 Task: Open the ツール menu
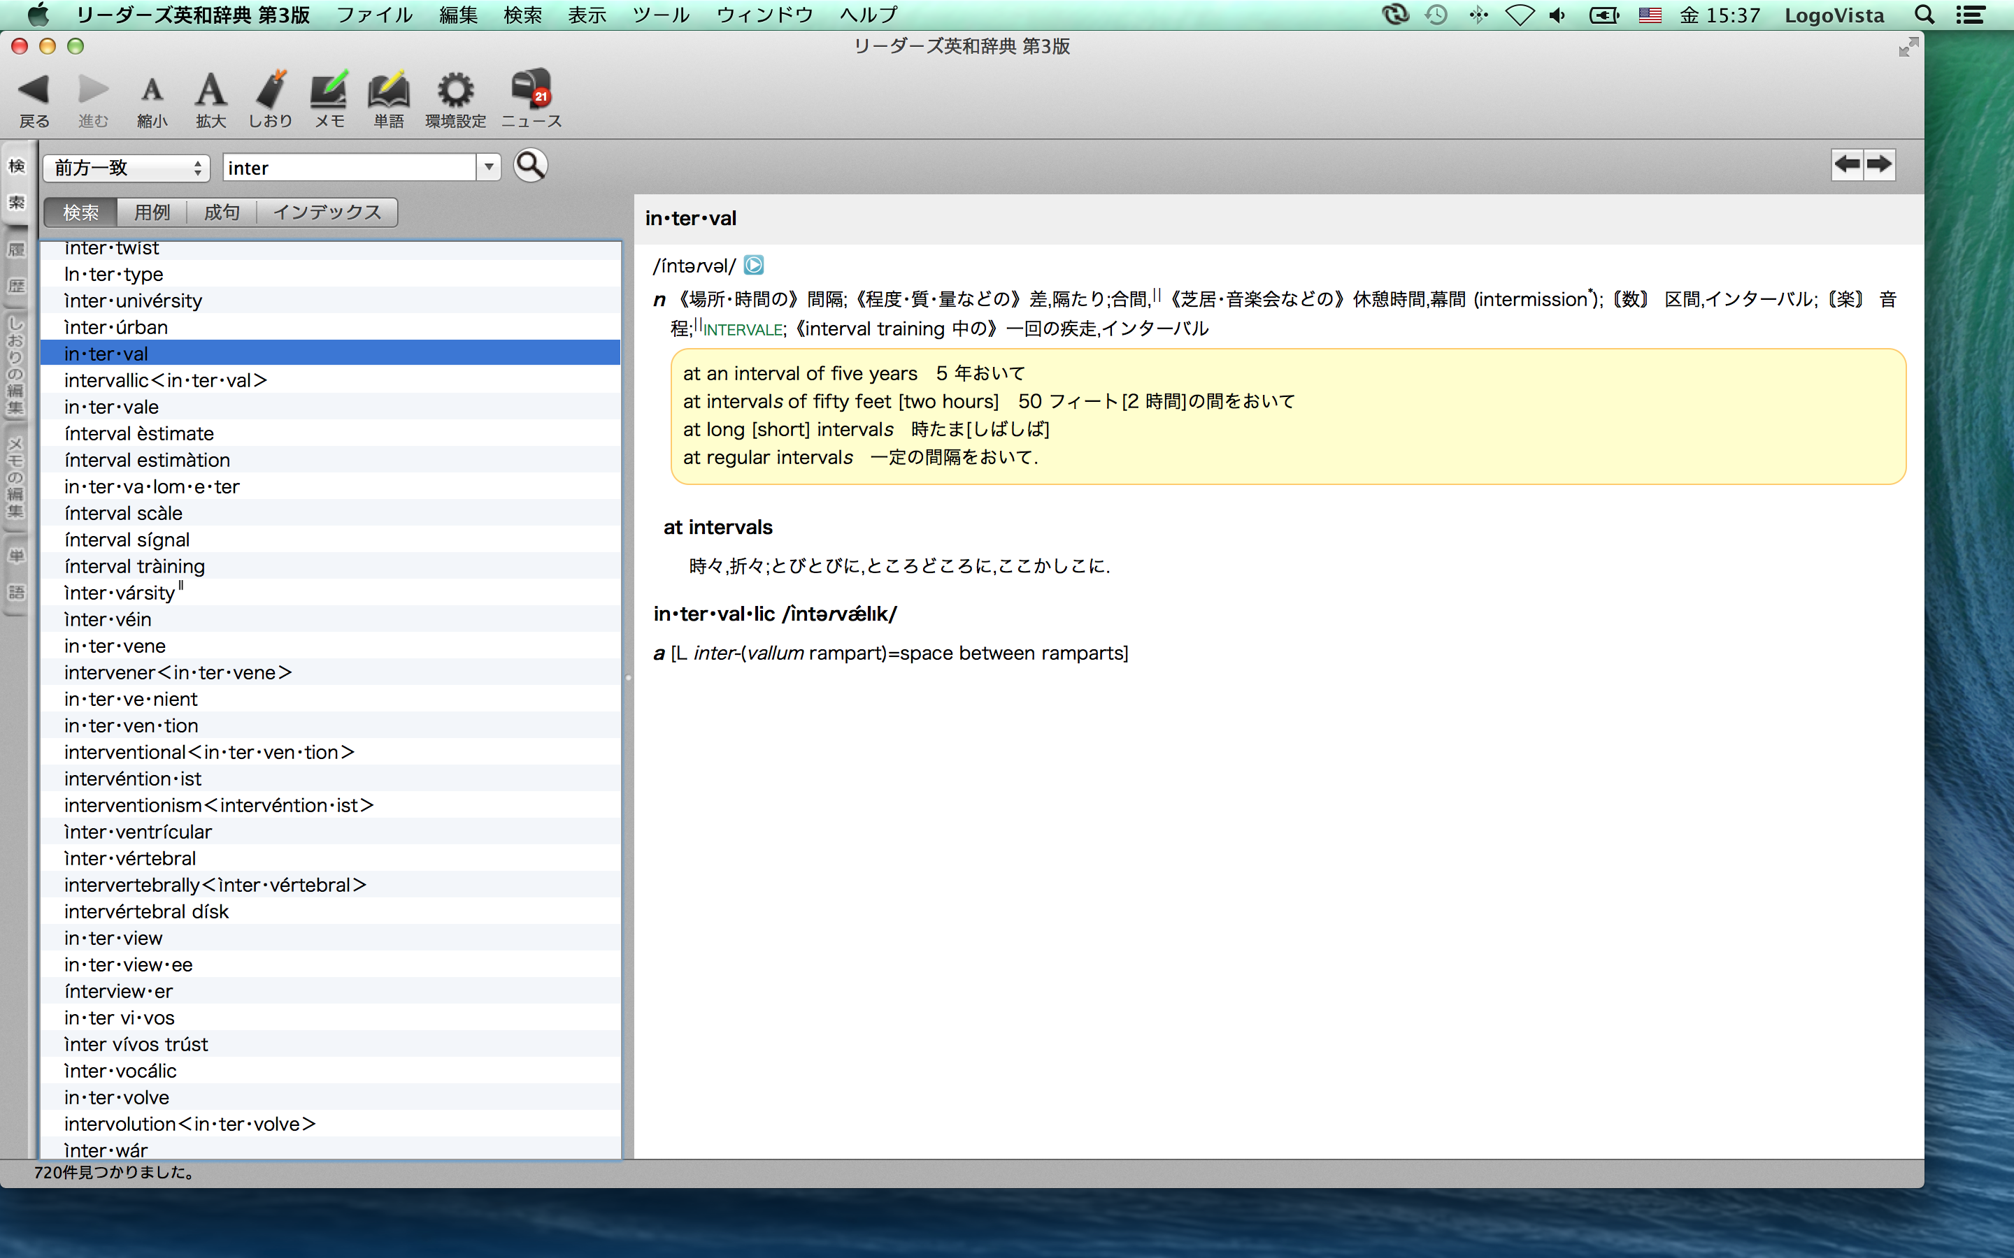[661, 15]
